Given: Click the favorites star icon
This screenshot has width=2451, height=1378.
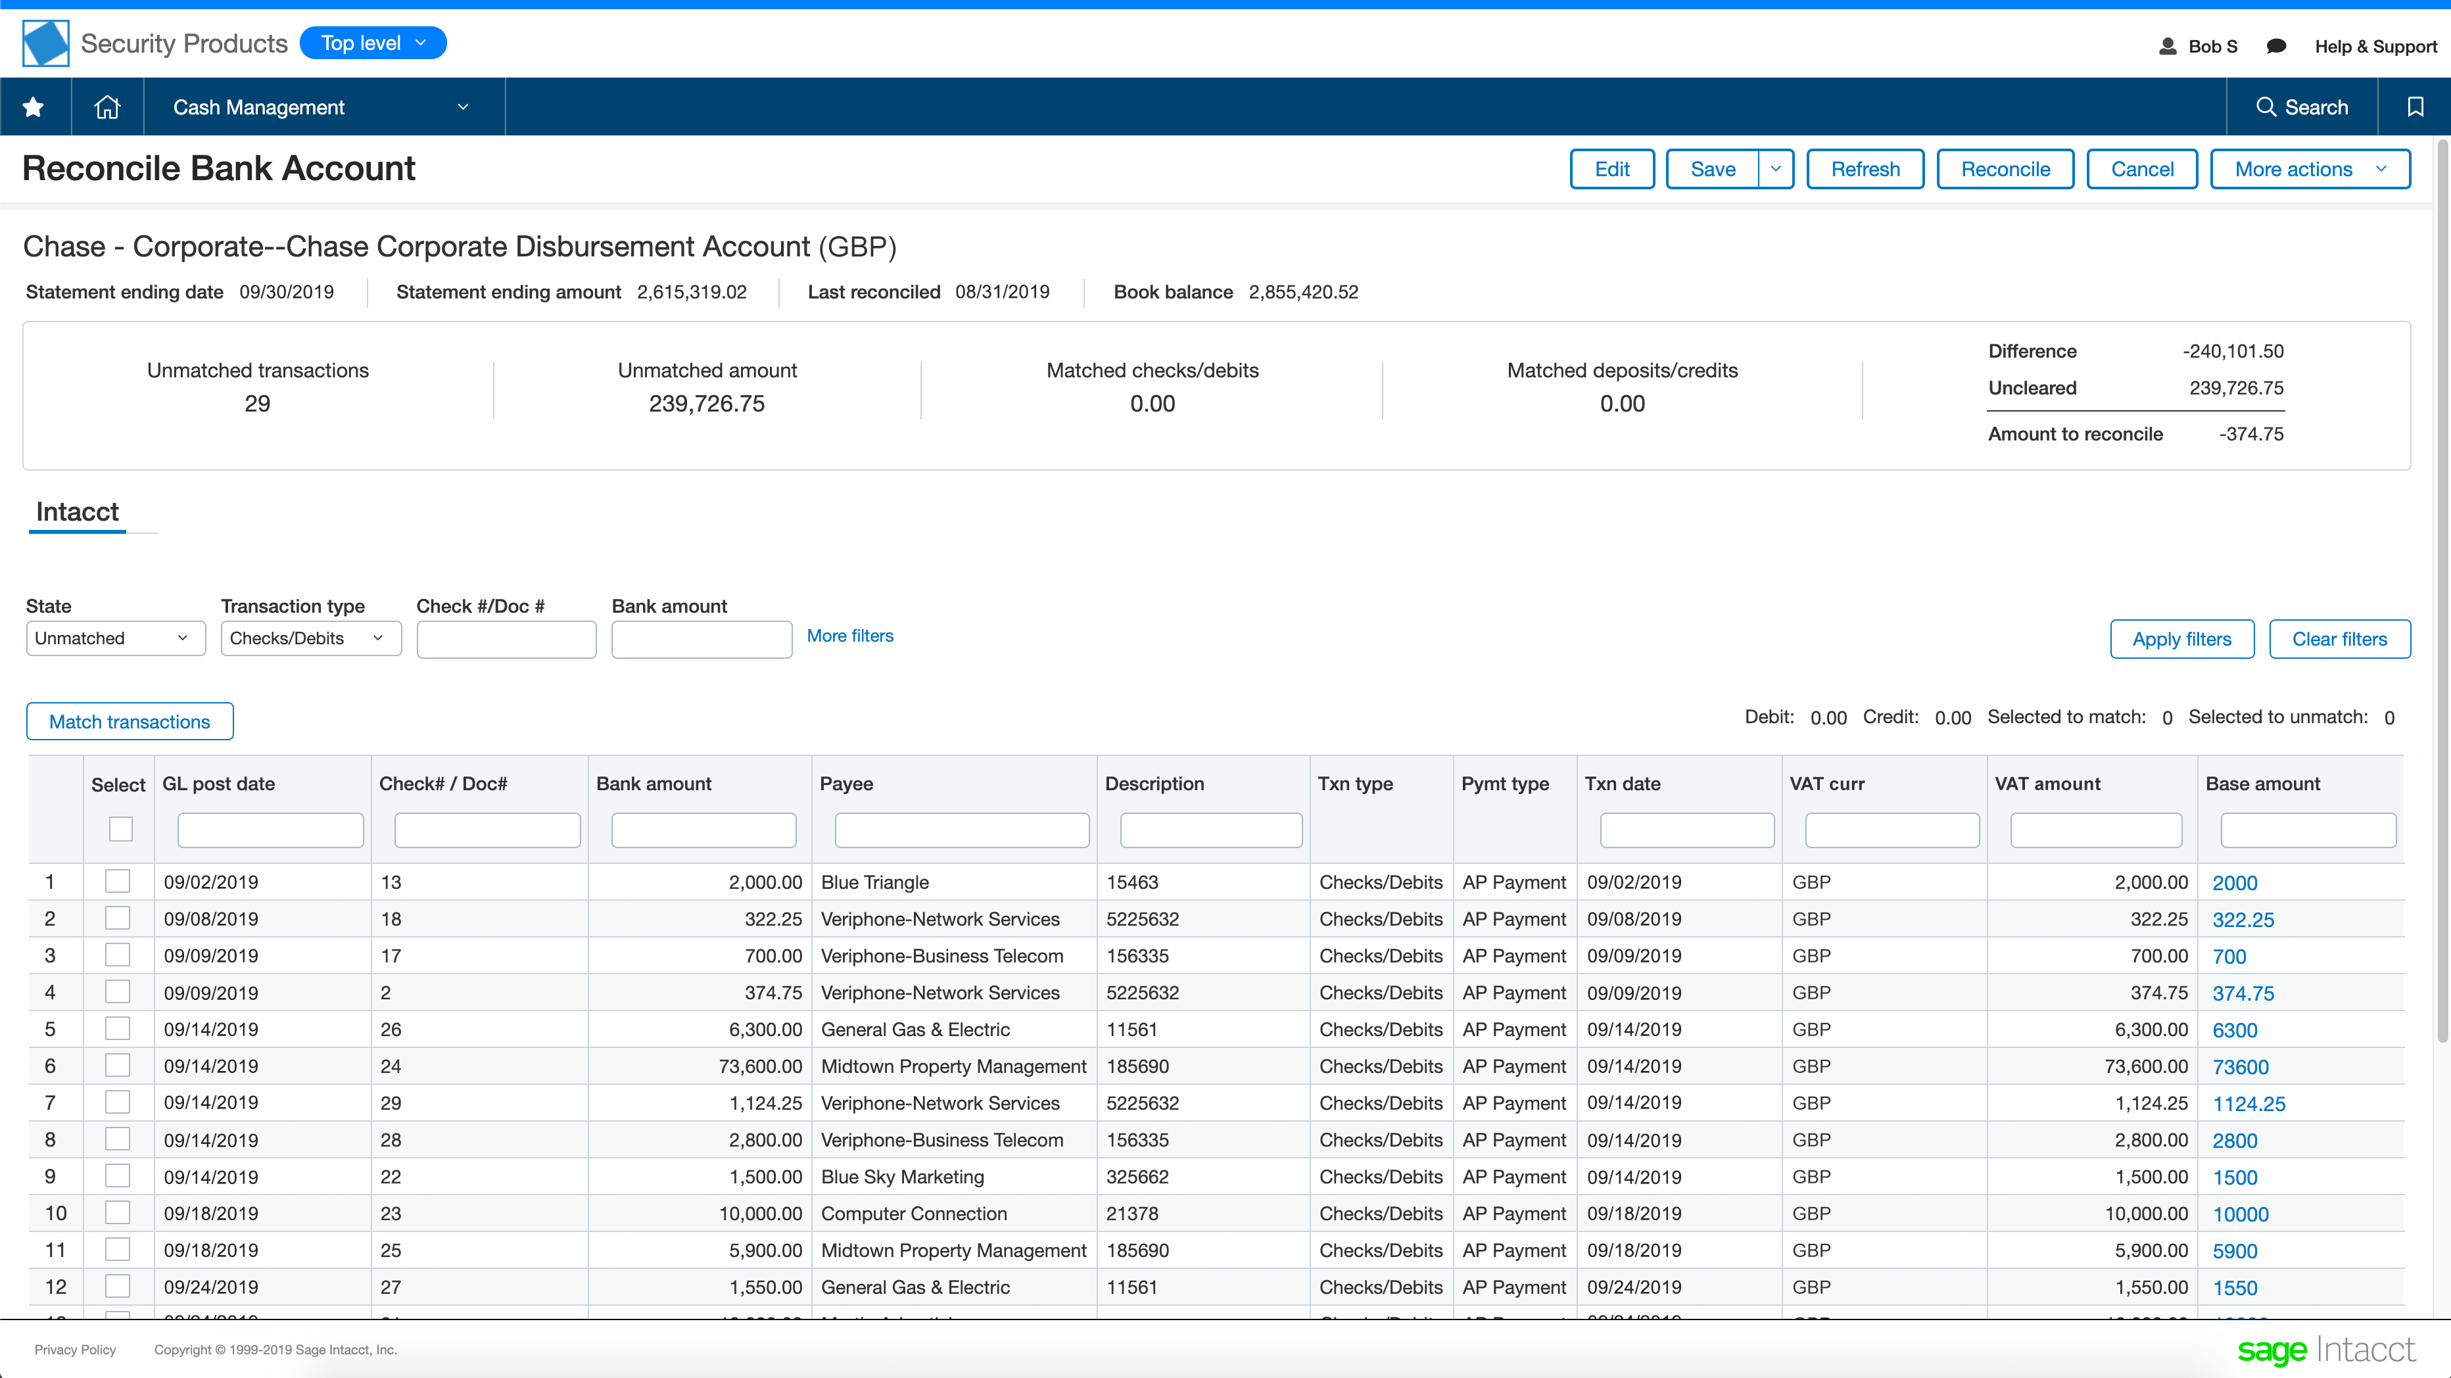Looking at the screenshot, I should tap(34, 107).
